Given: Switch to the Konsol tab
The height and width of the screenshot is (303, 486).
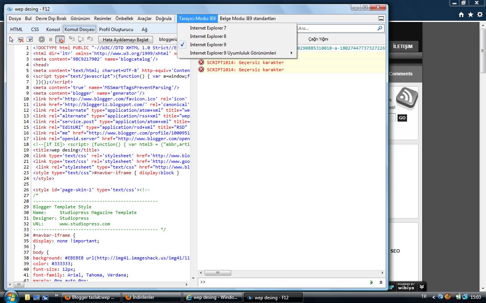Looking at the screenshot, I should point(53,30).
